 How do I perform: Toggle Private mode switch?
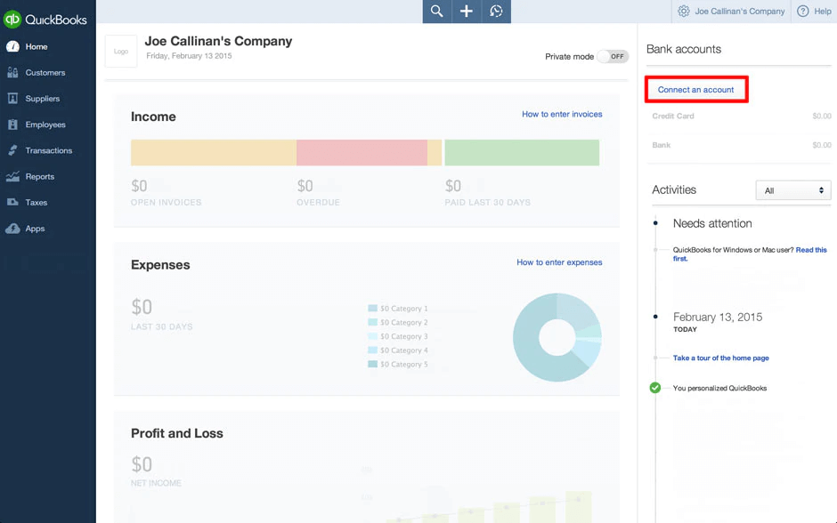click(613, 57)
